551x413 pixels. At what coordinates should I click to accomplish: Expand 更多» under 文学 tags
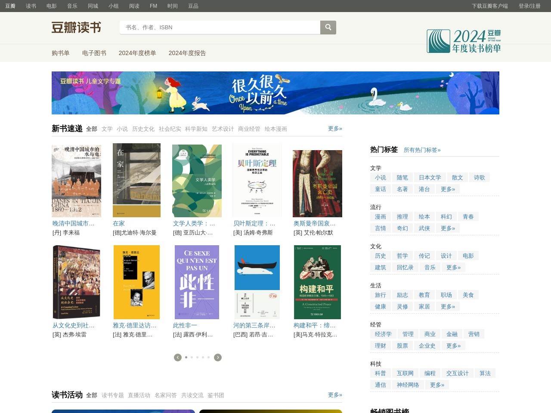coord(448,189)
